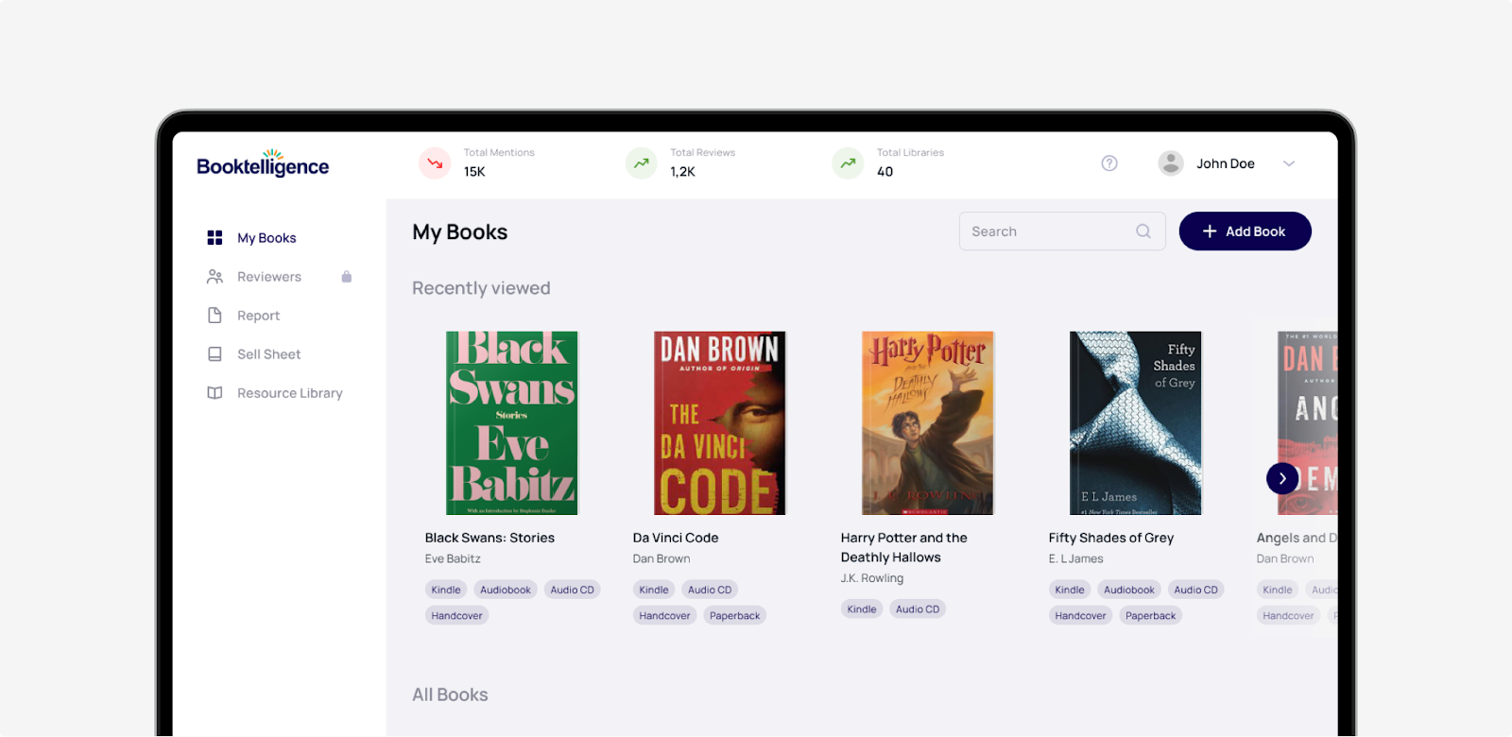Open the Da Vinci Code title link
The height and width of the screenshot is (737, 1512).
[x=676, y=538]
